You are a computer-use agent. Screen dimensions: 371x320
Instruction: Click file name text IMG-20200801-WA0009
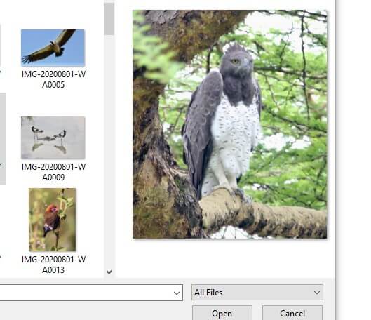click(x=53, y=172)
